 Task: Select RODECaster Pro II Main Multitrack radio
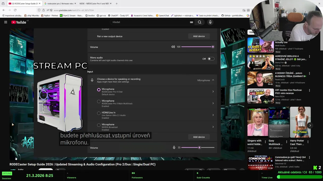[99, 102]
